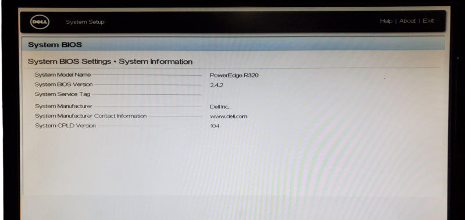Click the Dell Inc. manufacturer value
Image resolution: width=465 pixels, height=220 pixels.
tap(220, 107)
